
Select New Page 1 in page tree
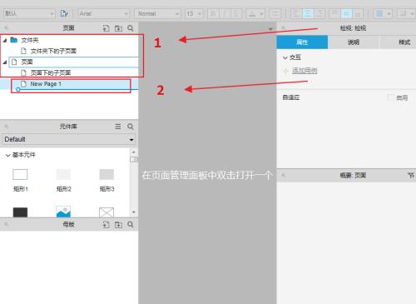pos(46,84)
